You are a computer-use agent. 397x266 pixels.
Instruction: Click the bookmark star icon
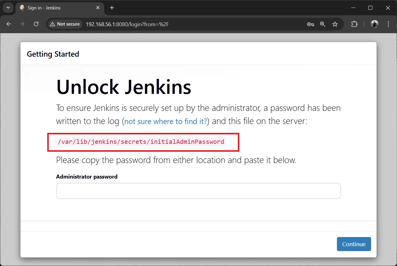335,24
